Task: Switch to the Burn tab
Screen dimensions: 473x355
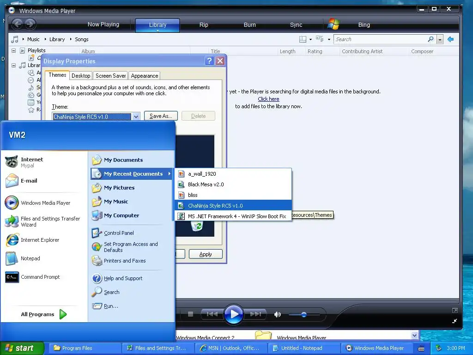Action: pyautogui.click(x=249, y=25)
